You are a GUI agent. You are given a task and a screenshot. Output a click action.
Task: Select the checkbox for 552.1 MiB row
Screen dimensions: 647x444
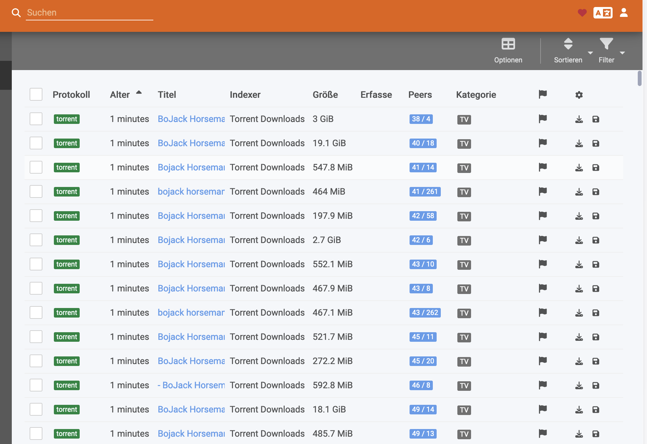[36, 264]
